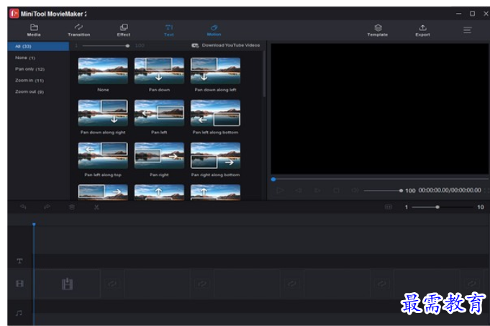Delete the selected timeline clip
This screenshot has height=326, width=490.
click(x=72, y=207)
